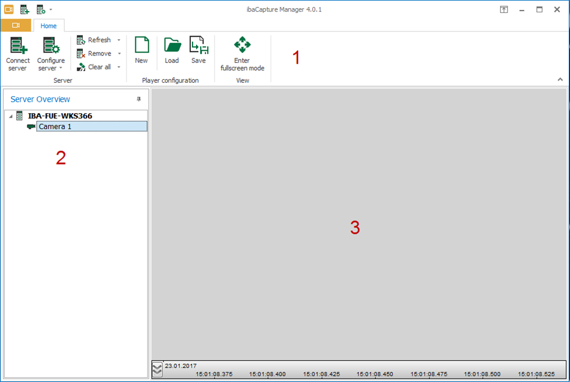Open the orange application menu tab
This screenshot has height=382, width=570.
pyautogui.click(x=16, y=26)
